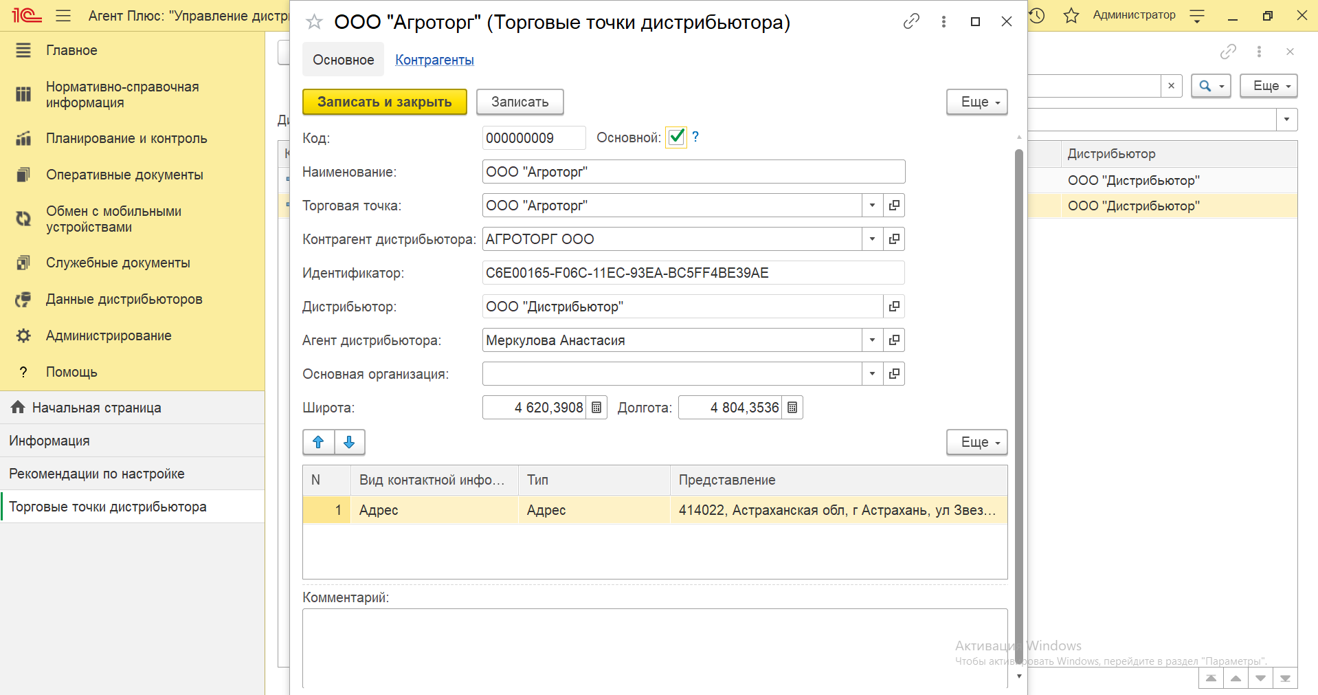Select Торговые точки дистрибьютора open page
Viewport: 1318px width, 695px height.
132,507
